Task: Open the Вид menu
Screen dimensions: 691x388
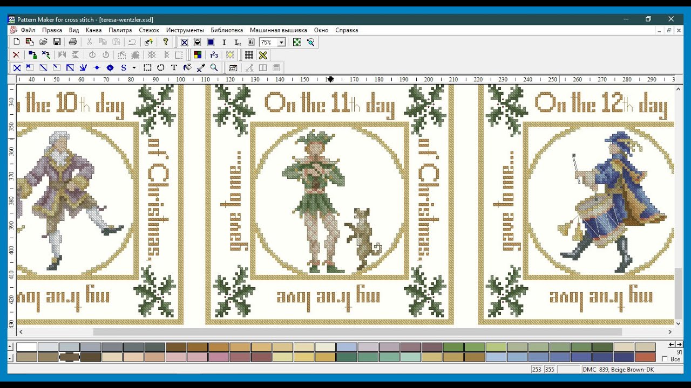Action: click(74, 30)
